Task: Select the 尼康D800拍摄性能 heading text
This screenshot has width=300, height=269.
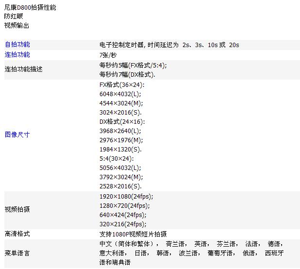Action: pos(30,7)
